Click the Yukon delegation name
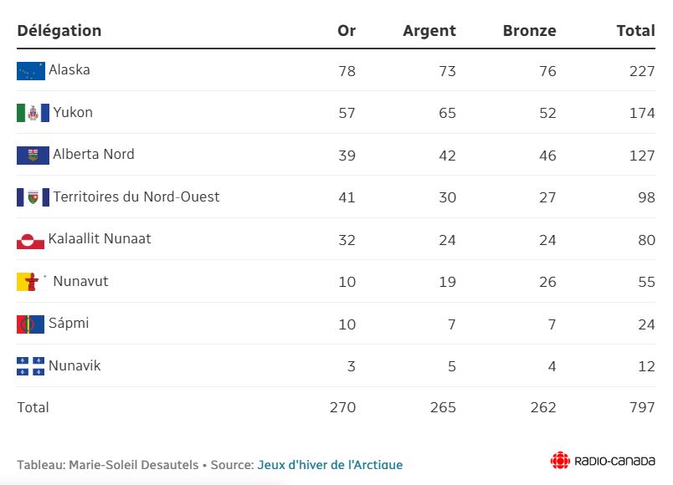Viewport: 673px width, 485px height. click(x=73, y=112)
